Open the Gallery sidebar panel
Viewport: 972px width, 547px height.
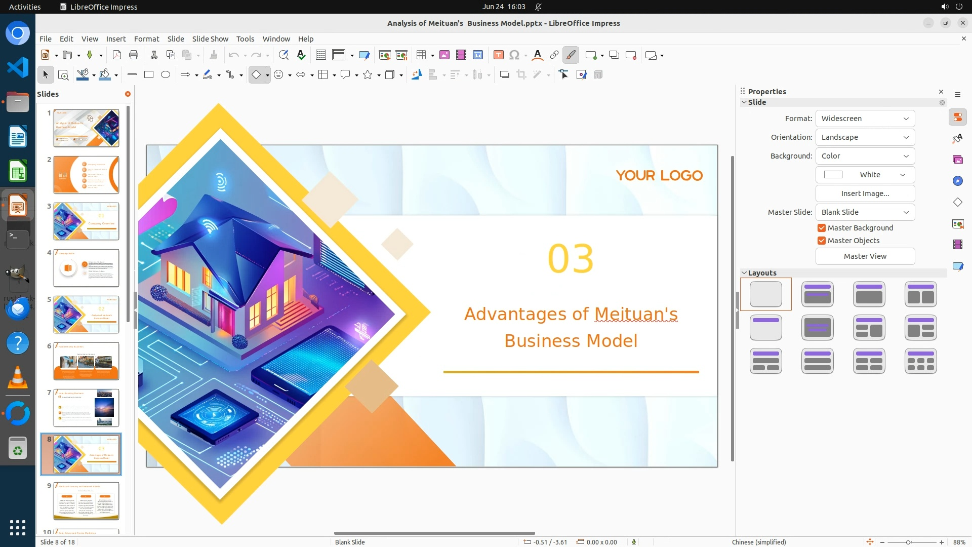coord(957,160)
